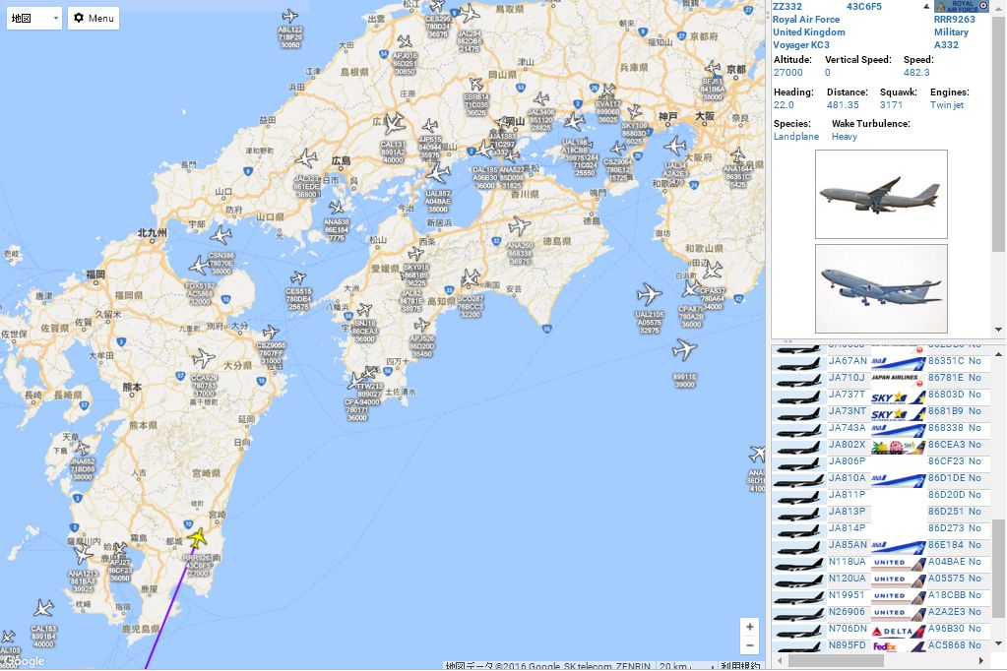
Task: Select the JA802X row in aircraft list
Action: click(x=881, y=445)
